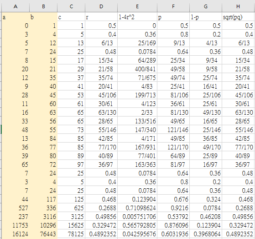Select the cell showing 0.3968064

click(206, 234)
